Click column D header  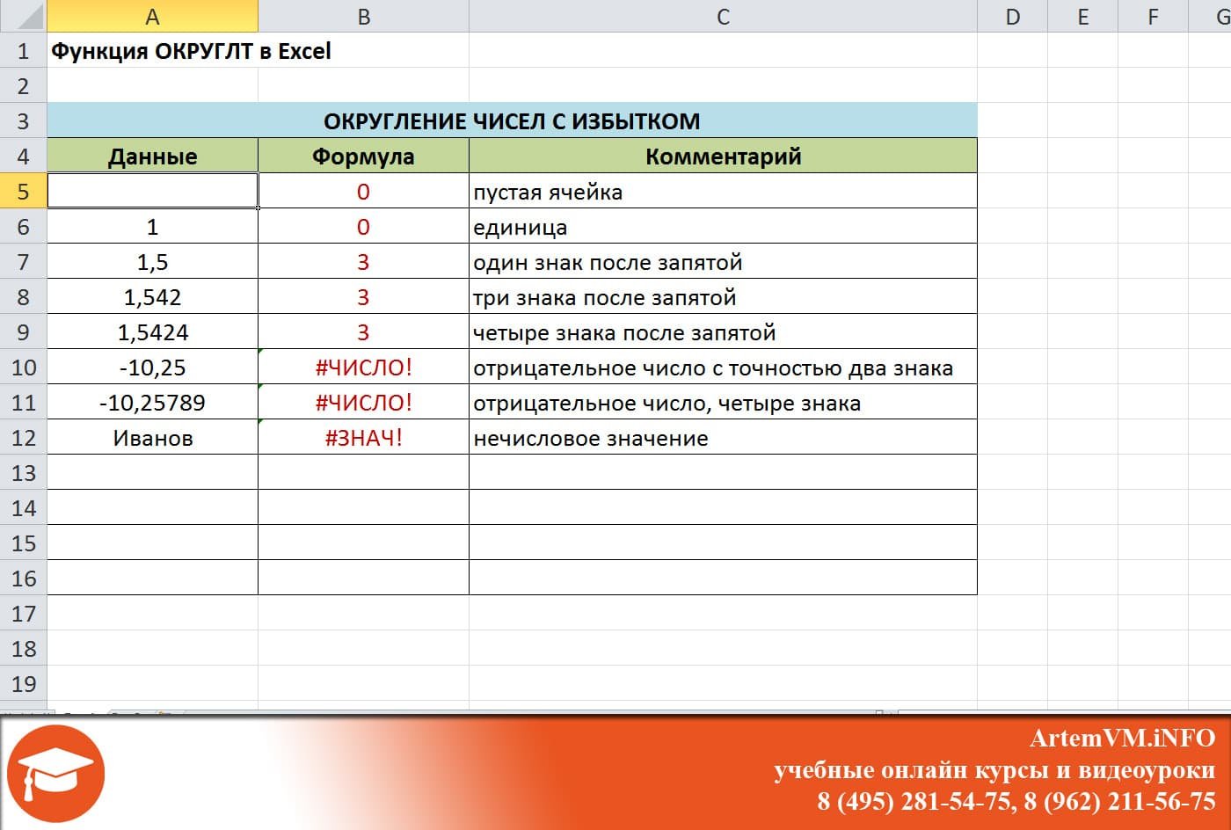[1012, 16]
